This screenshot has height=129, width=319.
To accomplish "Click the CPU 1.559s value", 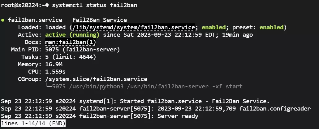I will 55,72.
